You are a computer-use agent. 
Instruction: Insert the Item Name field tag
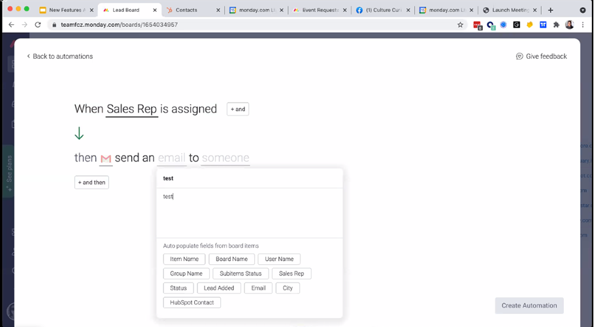point(184,259)
